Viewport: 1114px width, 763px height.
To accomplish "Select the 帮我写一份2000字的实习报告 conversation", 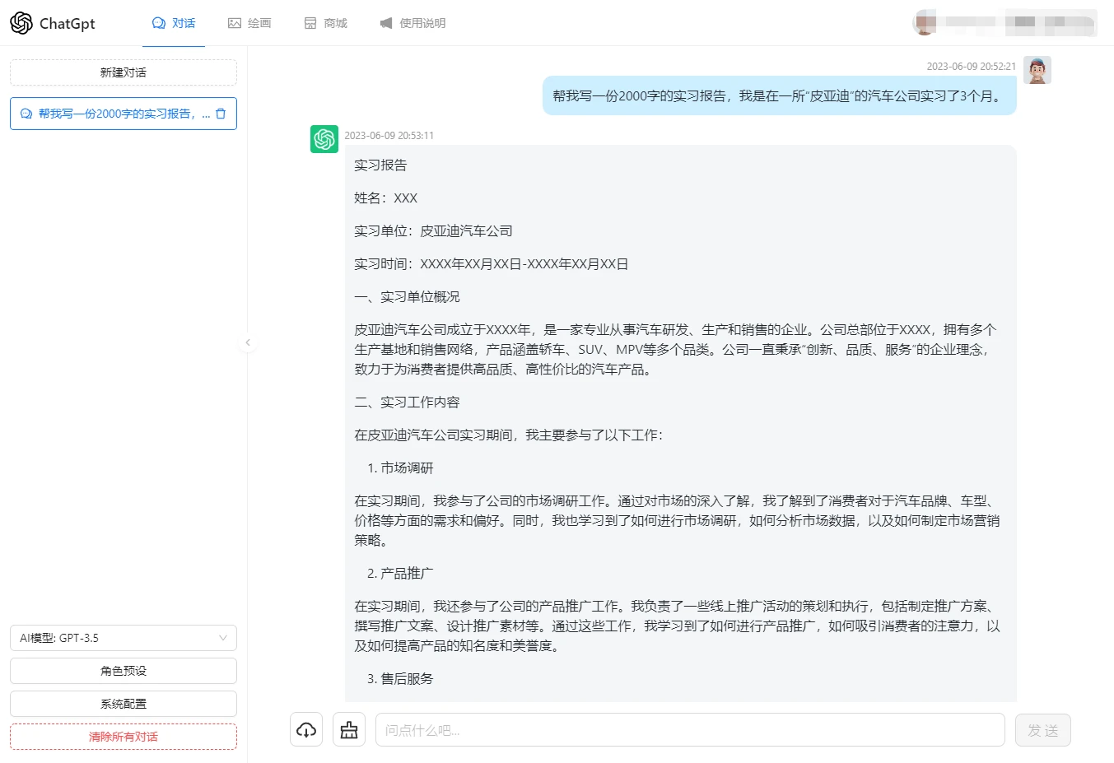I will click(124, 114).
